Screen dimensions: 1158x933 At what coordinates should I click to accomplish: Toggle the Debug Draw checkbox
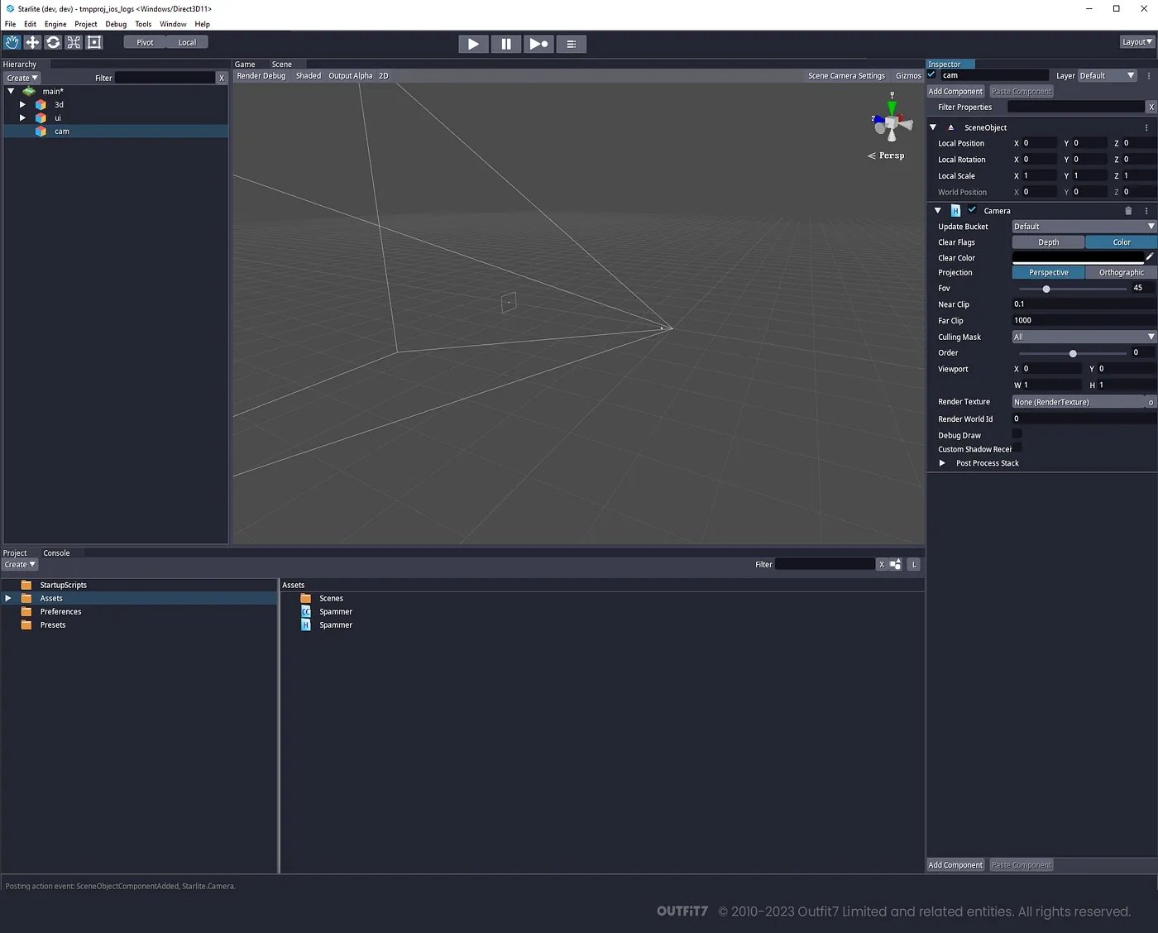[1017, 433]
